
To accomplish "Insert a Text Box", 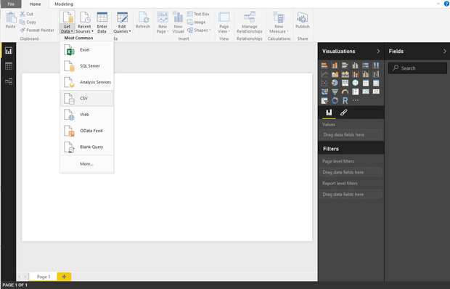I will (198, 14).
